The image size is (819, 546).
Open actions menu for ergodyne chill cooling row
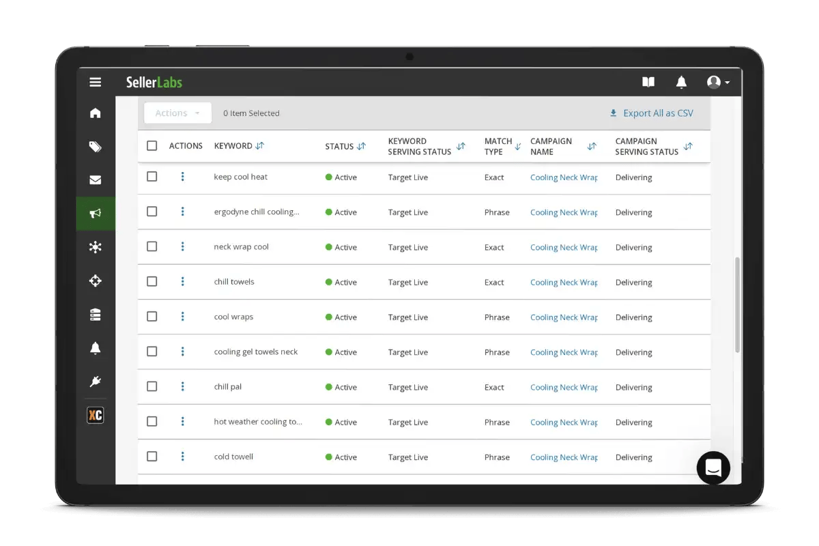pos(182,212)
